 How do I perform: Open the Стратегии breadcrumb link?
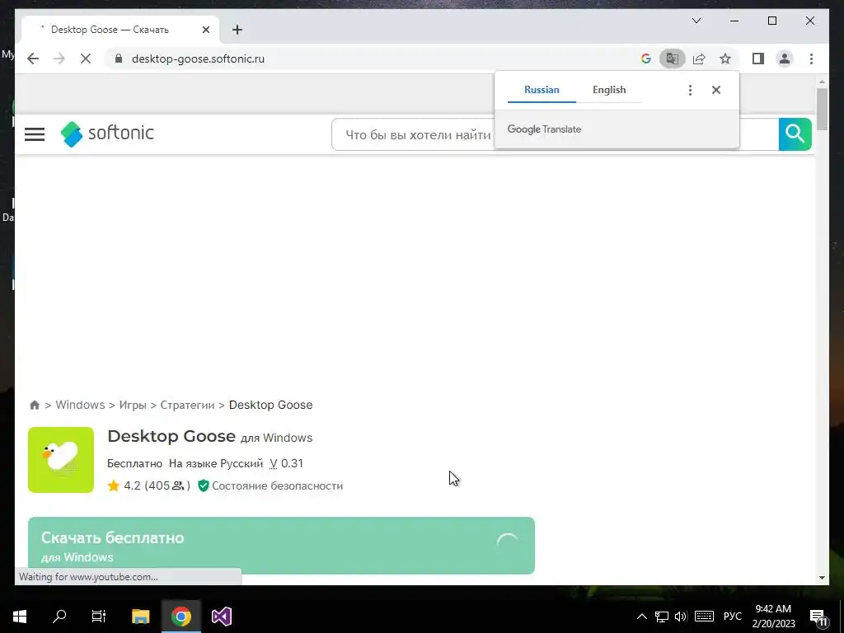click(x=187, y=405)
